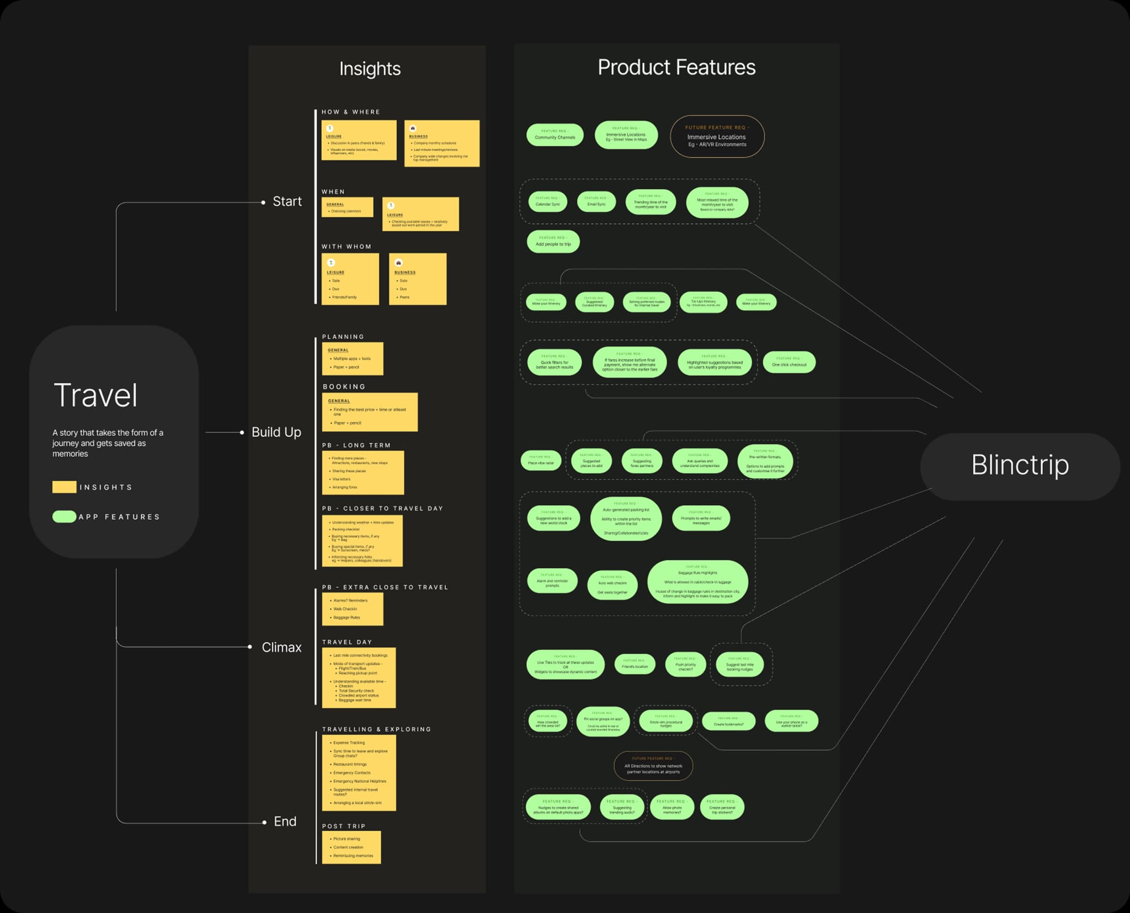The image size is (1130, 913).
Task: Select the Planning General sticky note
Action: pyautogui.click(x=353, y=359)
